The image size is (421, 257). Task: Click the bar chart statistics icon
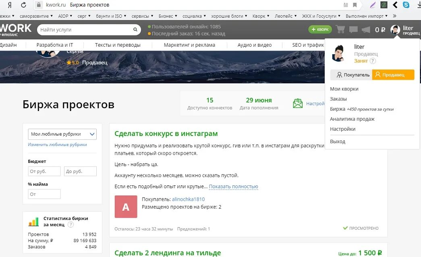[x=33, y=222]
